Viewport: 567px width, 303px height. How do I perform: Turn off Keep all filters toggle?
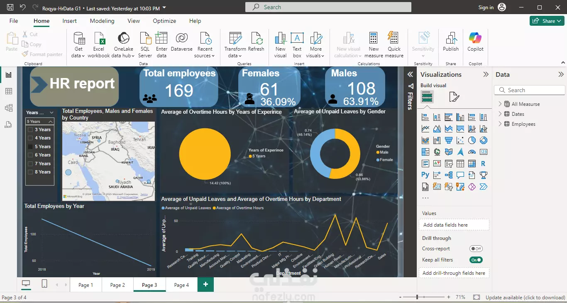[476, 260]
